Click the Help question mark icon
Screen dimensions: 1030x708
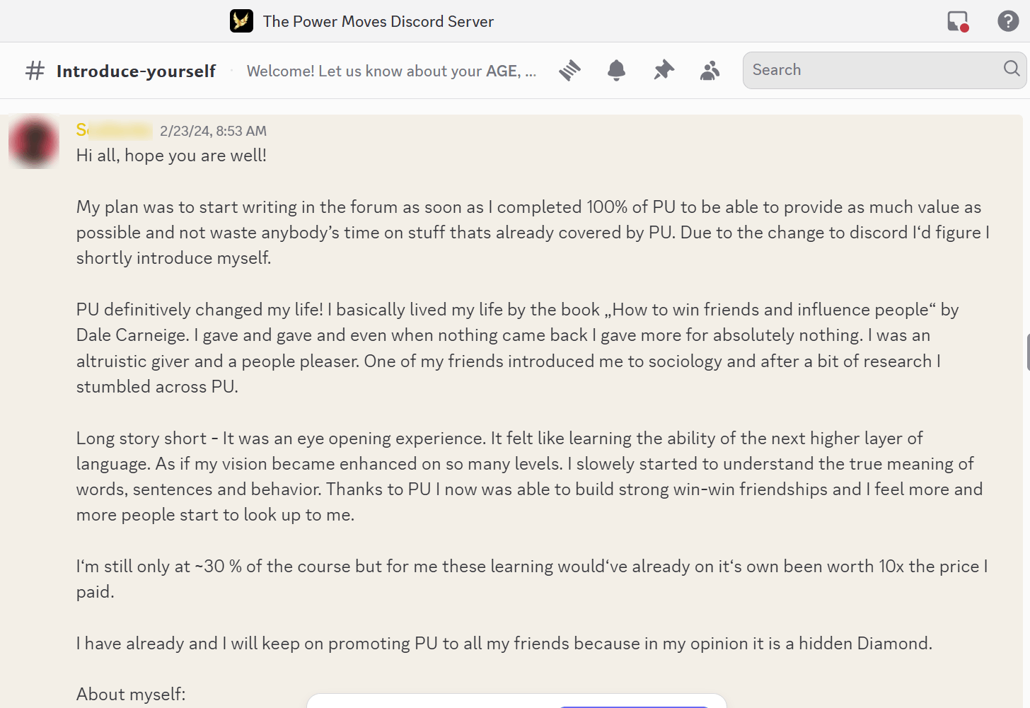pyautogui.click(x=1008, y=21)
